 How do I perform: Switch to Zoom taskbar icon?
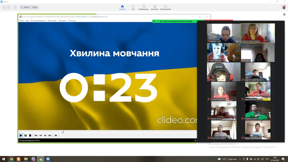pos(48,159)
